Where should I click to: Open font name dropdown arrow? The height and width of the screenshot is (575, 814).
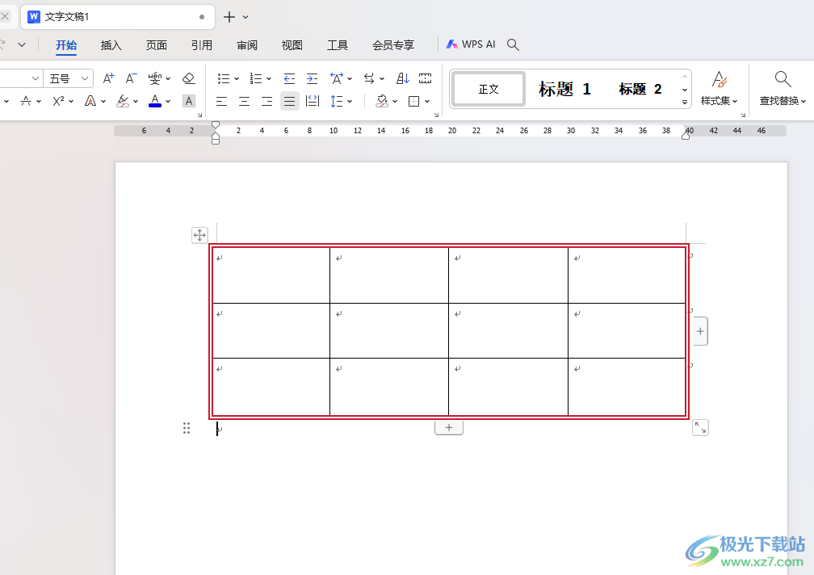click(x=35, y=78)
